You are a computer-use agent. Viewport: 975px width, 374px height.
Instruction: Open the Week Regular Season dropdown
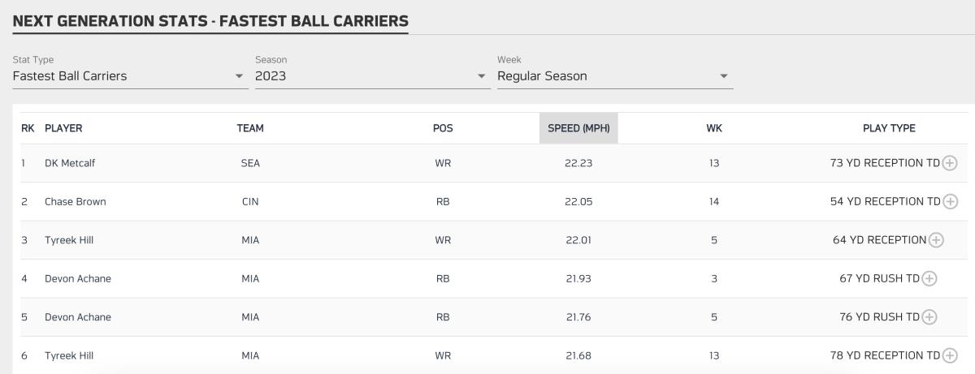pos(613,76)
